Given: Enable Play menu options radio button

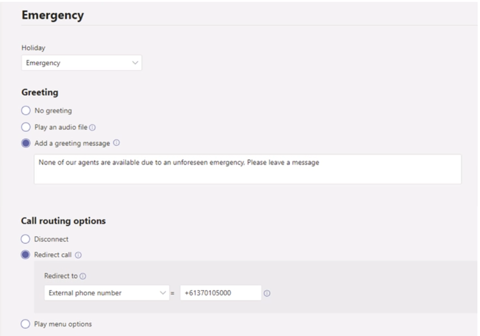Looking at the screenshot, I should [x=26, y=324].
